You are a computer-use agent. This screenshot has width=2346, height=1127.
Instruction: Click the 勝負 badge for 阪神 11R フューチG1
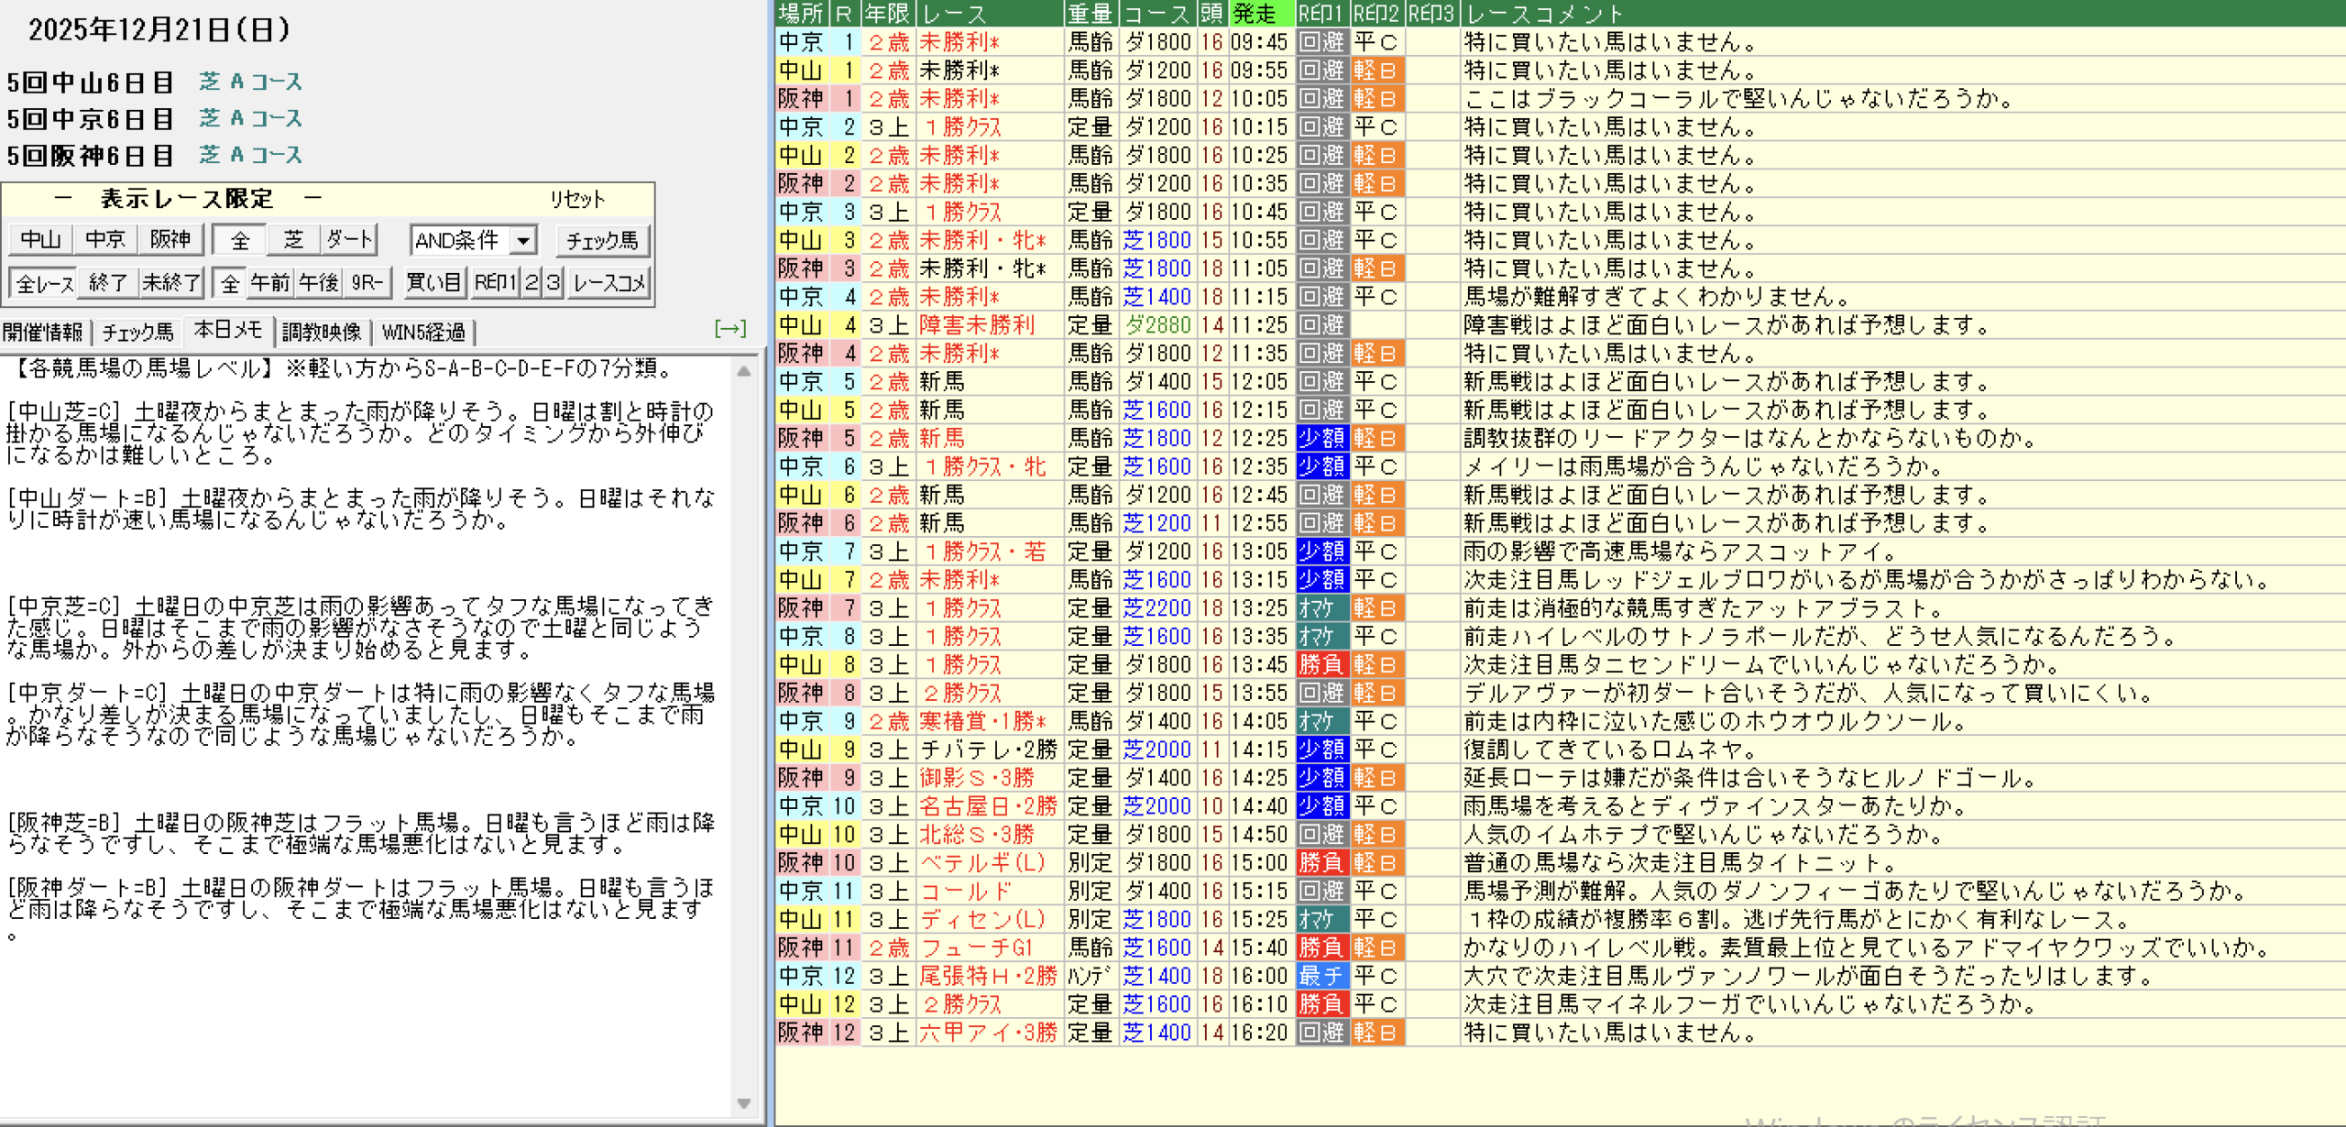click(1321, 947)
